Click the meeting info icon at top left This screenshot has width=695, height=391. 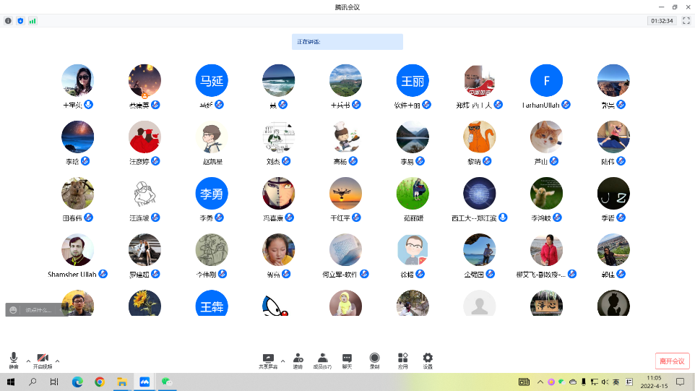8,21
